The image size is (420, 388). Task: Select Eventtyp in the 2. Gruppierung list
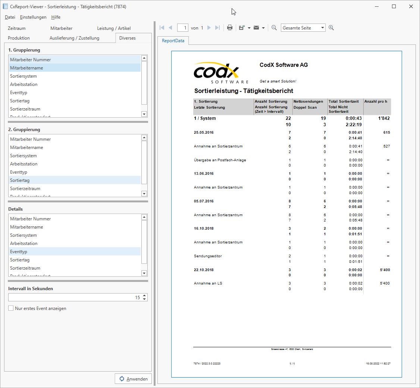click(x=75, y=172)
